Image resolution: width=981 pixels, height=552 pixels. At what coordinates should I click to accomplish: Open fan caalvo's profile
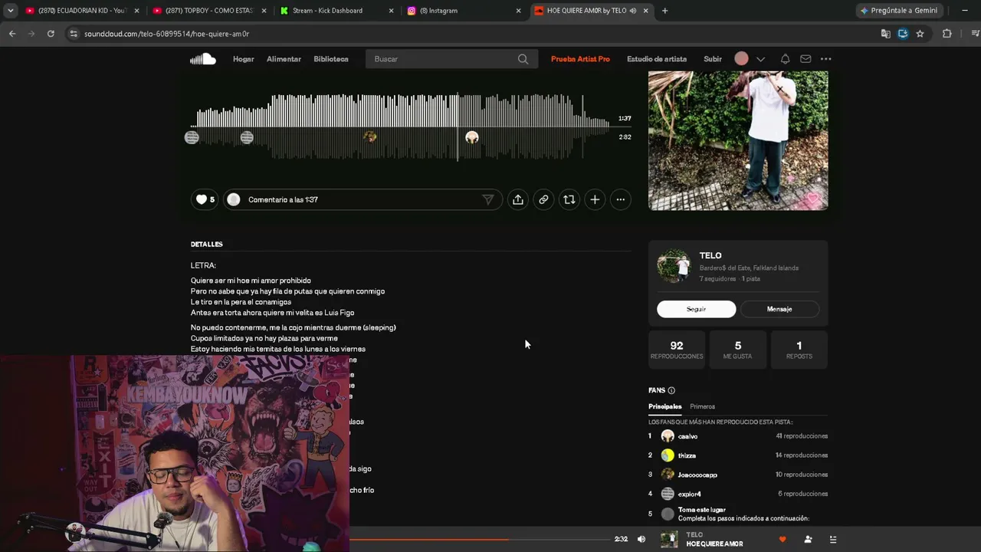pos(687,436)
